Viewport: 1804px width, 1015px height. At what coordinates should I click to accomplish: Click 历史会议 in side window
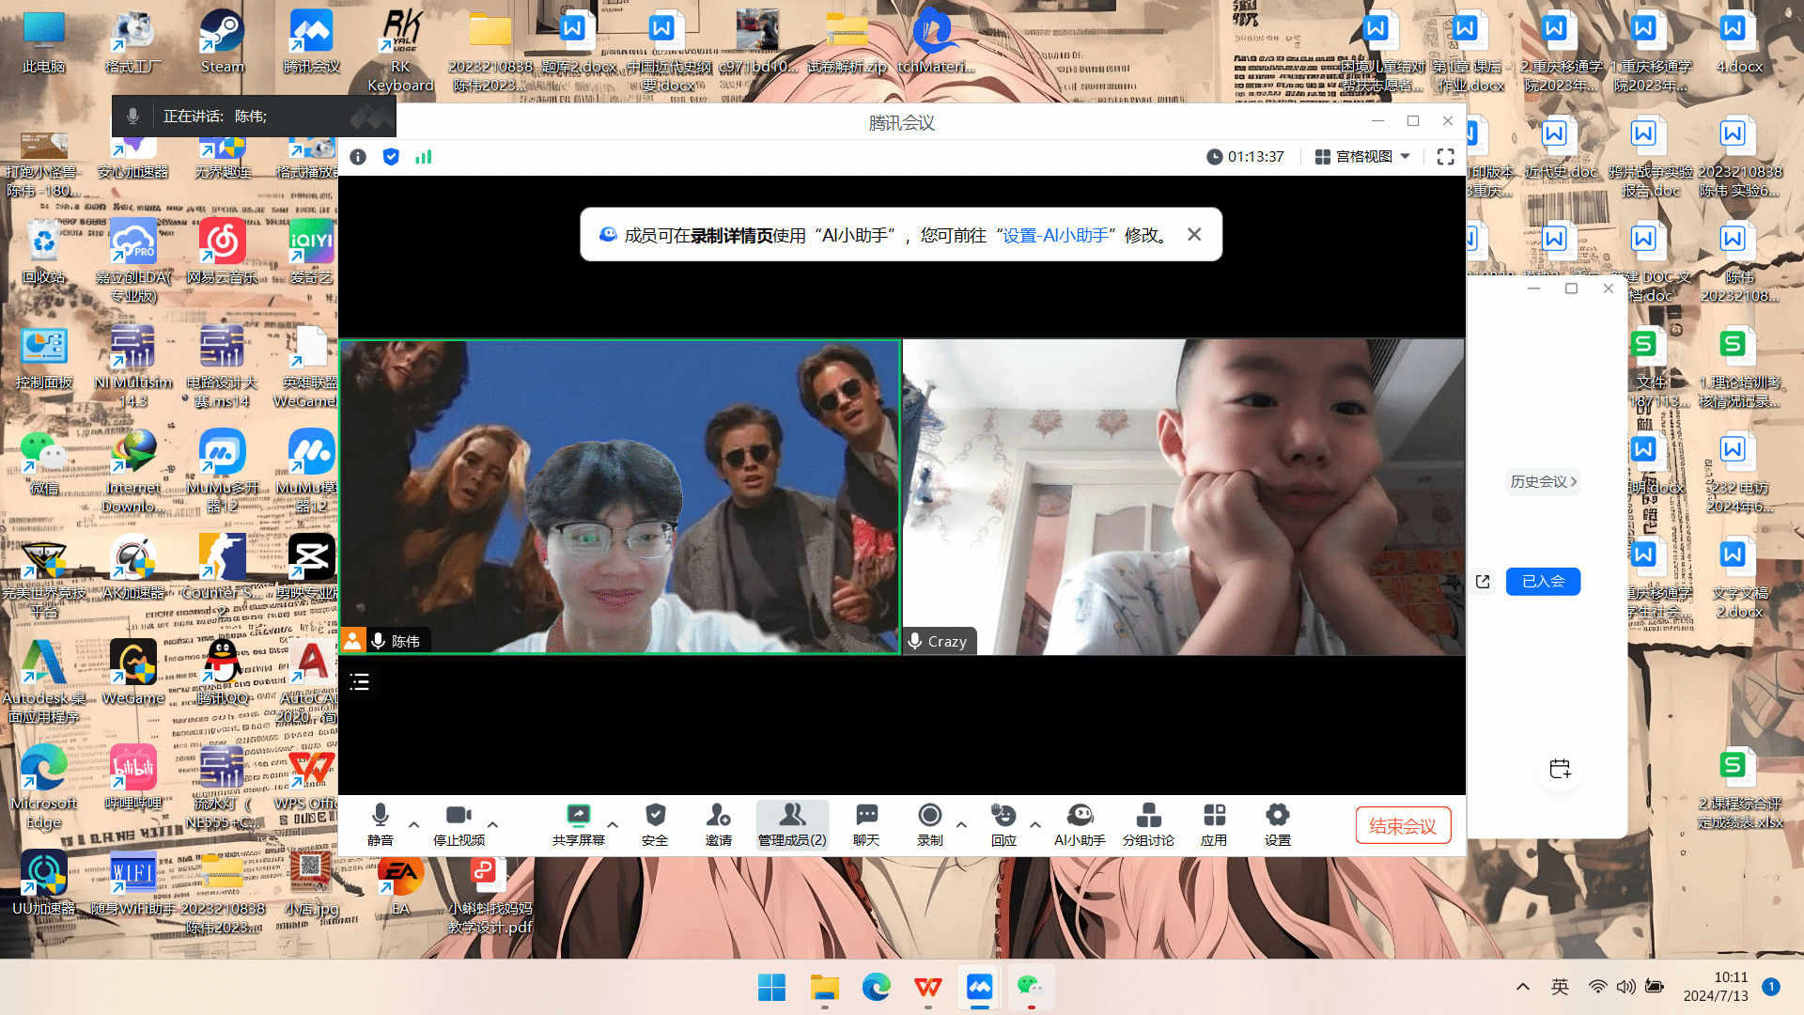point(1543,481)
